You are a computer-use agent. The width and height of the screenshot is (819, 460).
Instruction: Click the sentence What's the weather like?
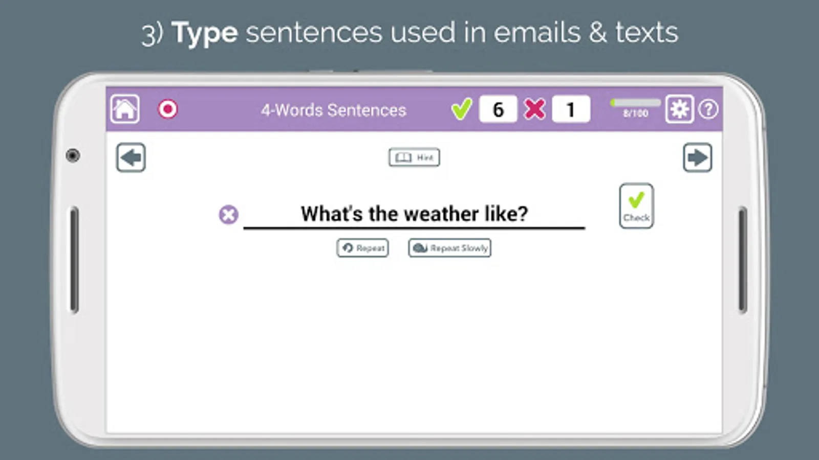[414, 213]
